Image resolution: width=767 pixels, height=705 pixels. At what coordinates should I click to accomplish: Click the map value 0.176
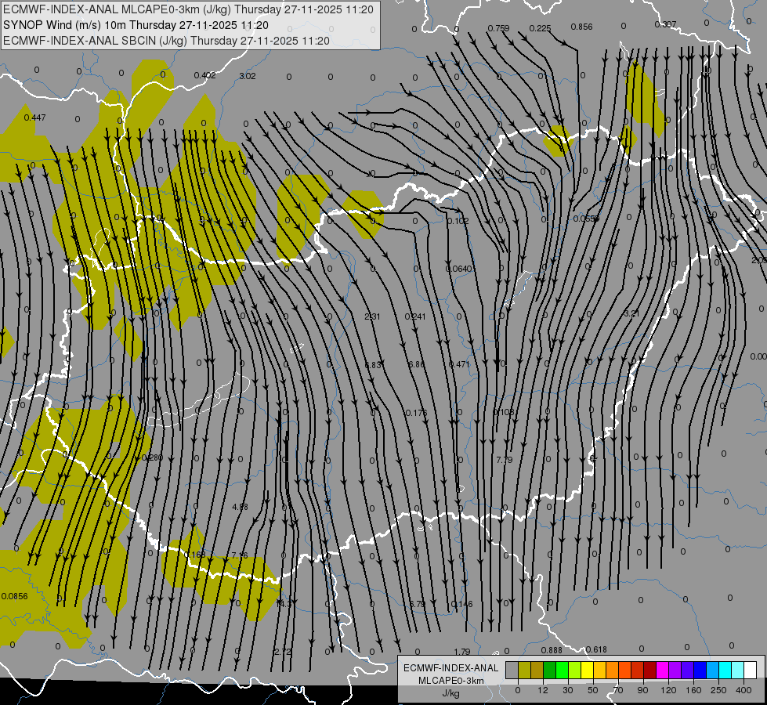click(416, 413)
